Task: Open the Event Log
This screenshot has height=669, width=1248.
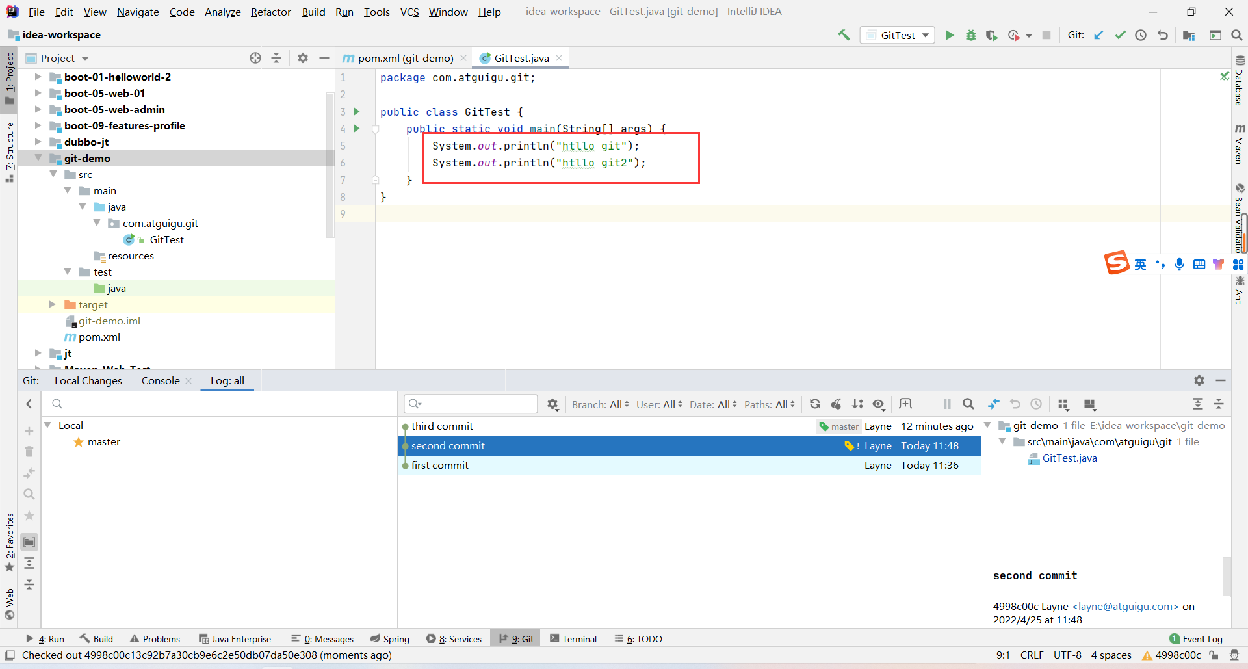Action: [1196, 639]
